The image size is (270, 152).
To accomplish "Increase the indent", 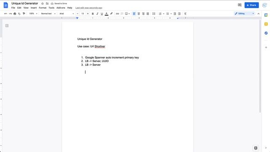I will [179, 14].
